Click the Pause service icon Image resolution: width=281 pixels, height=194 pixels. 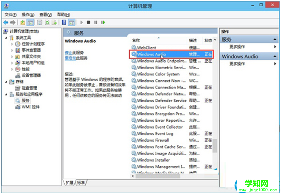[96, 22]
